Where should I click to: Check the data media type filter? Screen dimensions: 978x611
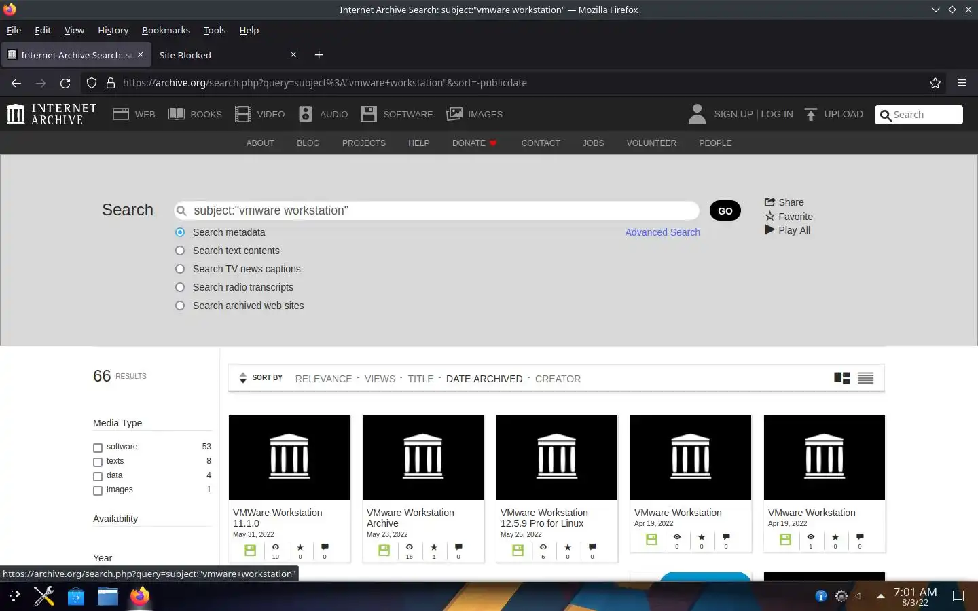click(x=98, y=477)
